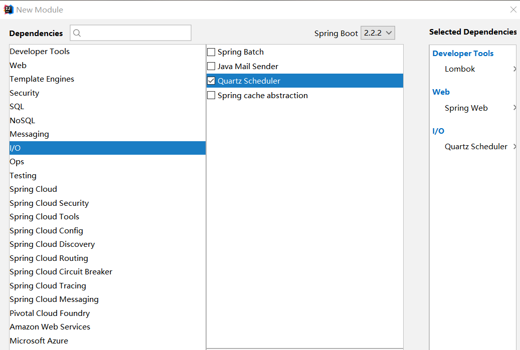Tick the Java Mail Sender checkbox
The width and height of the screenshot is (520, 350).
[211, 66]
